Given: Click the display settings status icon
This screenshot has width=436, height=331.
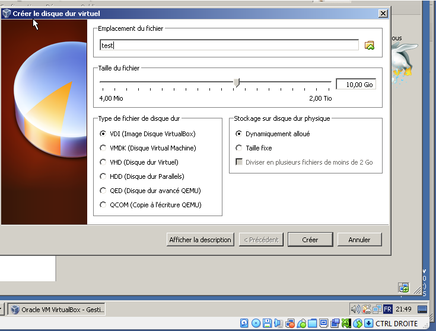Looking at the screenshot, I should point(323,323).
